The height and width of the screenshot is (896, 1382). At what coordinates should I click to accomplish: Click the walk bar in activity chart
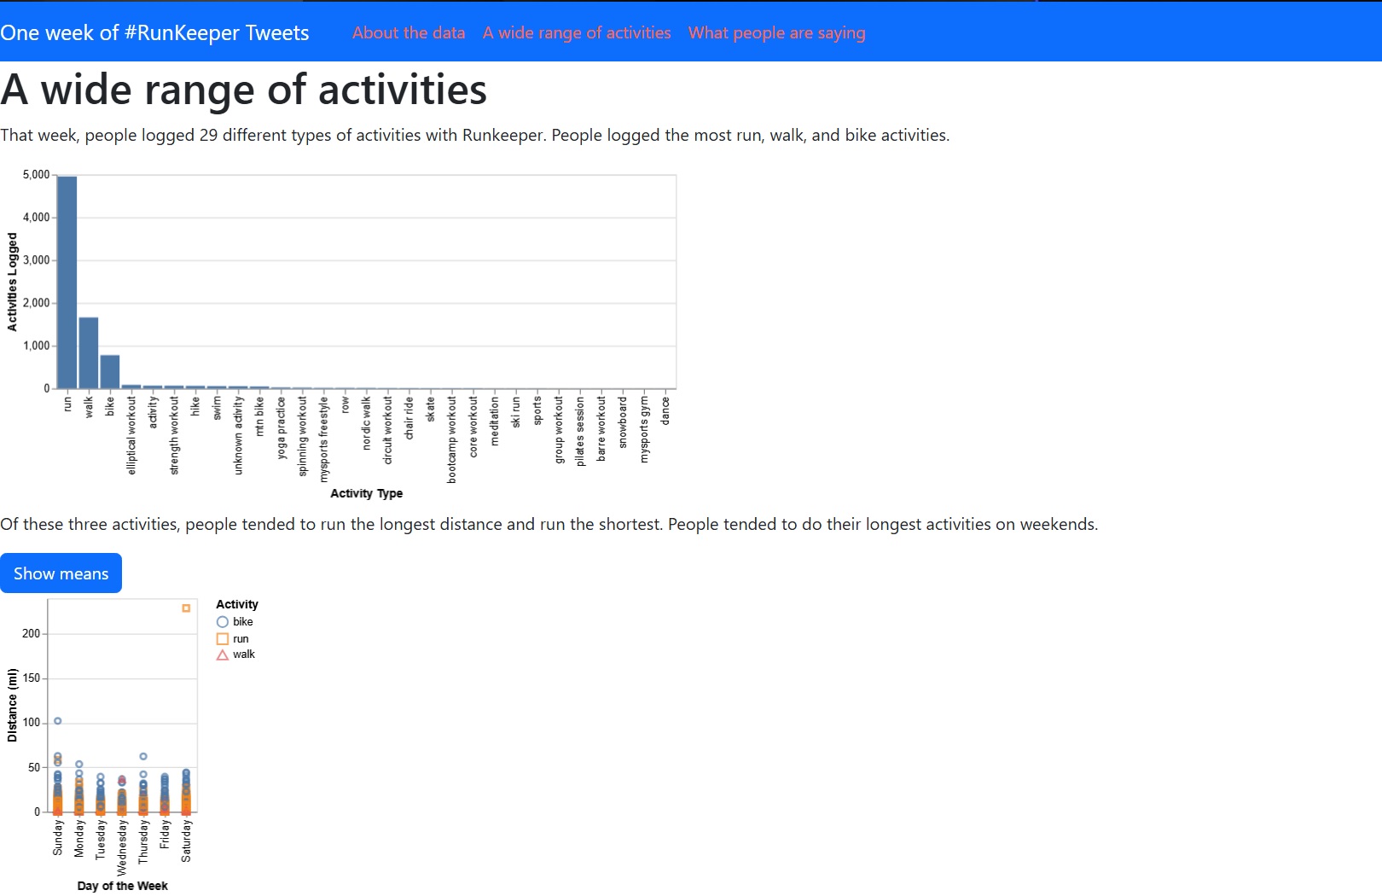pos(89,353)
